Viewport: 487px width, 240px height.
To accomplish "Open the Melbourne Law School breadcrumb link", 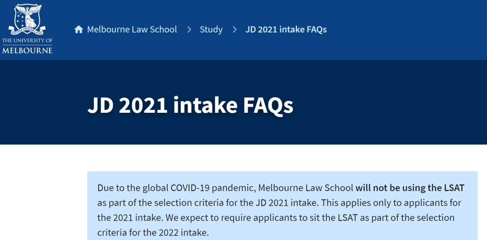I will [x=132, y=29].
